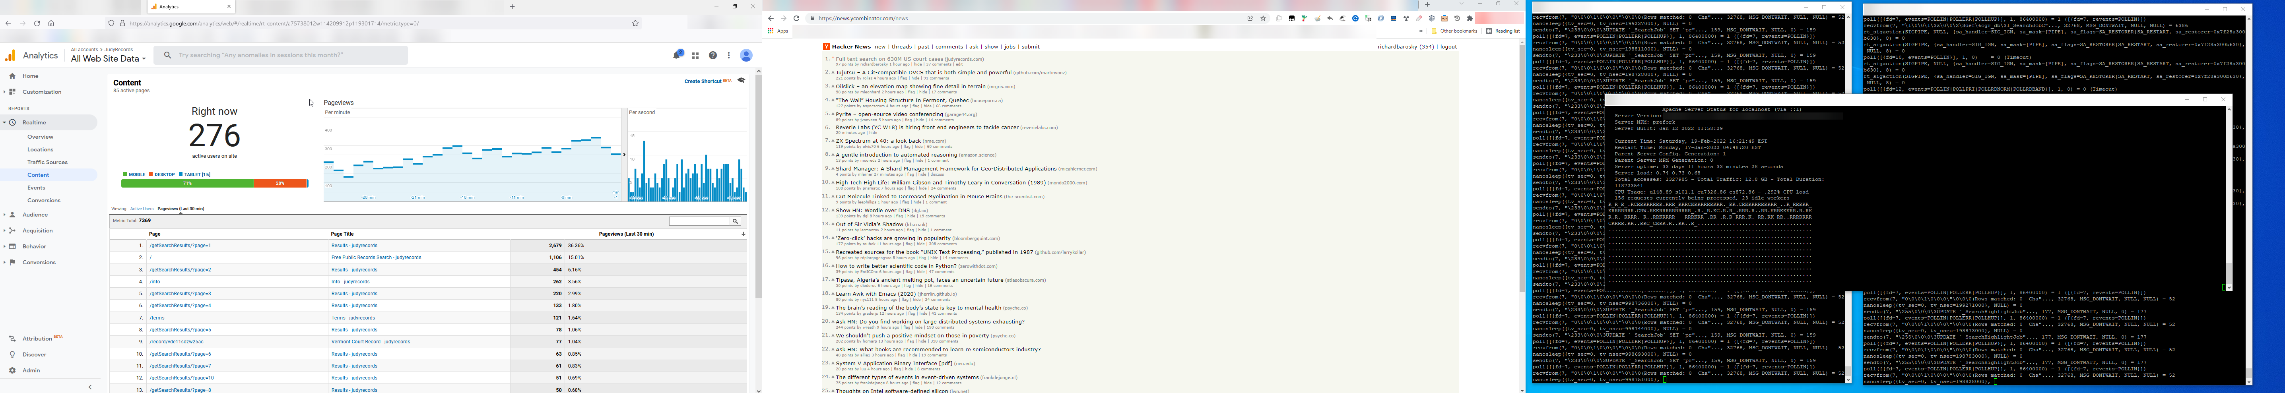
Task: Open Firefox home page via house icon
Action: point(50,23)
